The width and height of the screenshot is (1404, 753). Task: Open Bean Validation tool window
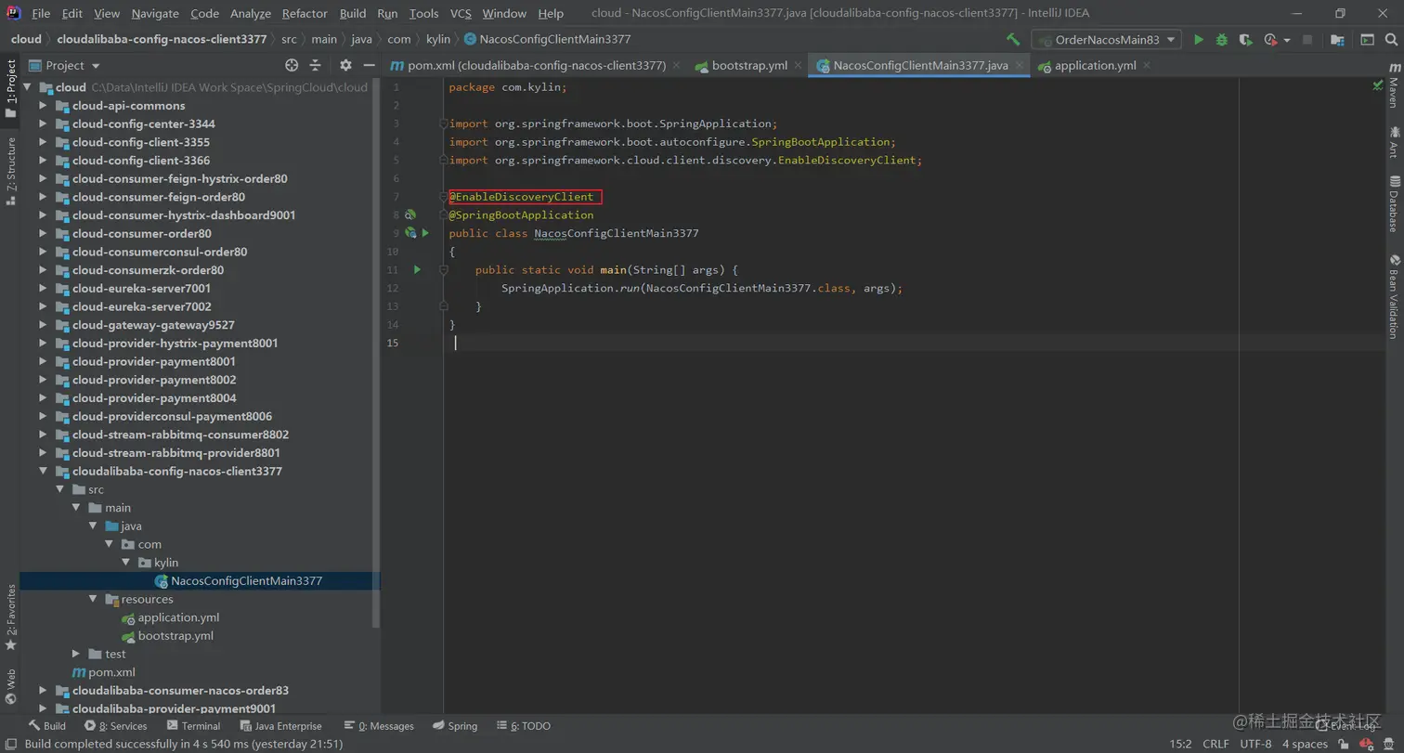pos(1393,297)
